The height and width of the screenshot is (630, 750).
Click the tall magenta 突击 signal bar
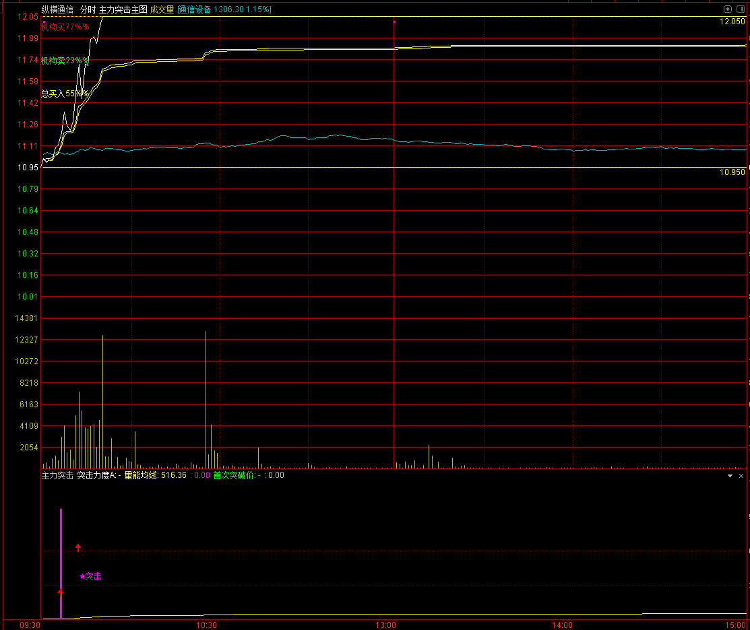pos(61,552)
